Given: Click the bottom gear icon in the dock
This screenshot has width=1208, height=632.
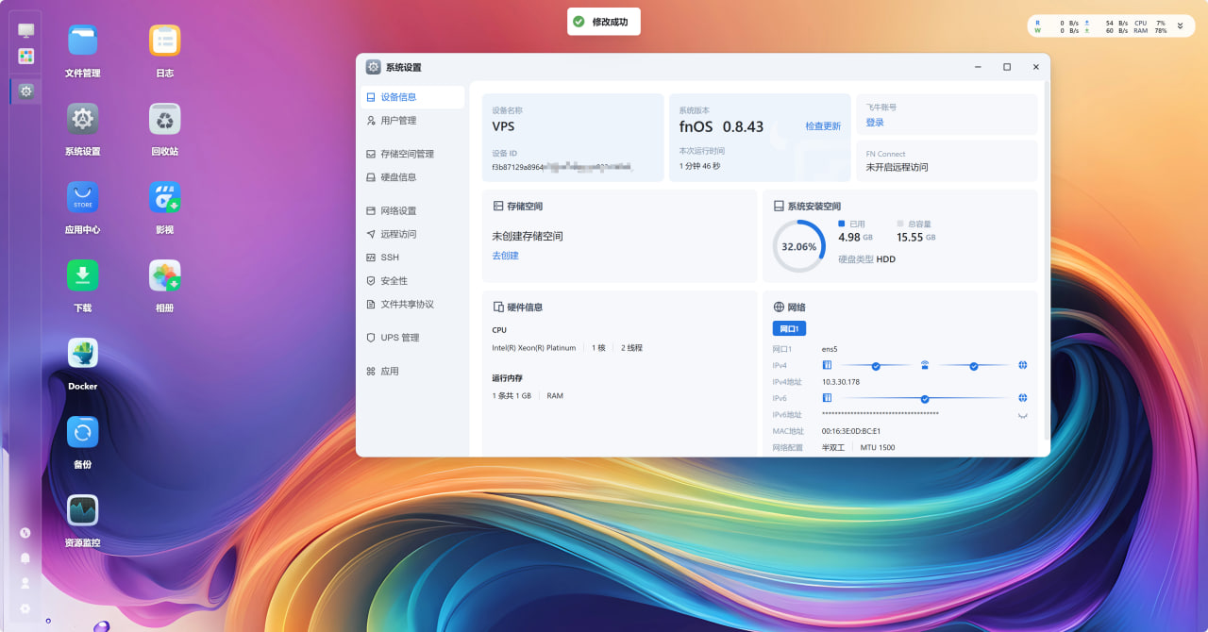Looking at the screenshot, I should 25,608.
